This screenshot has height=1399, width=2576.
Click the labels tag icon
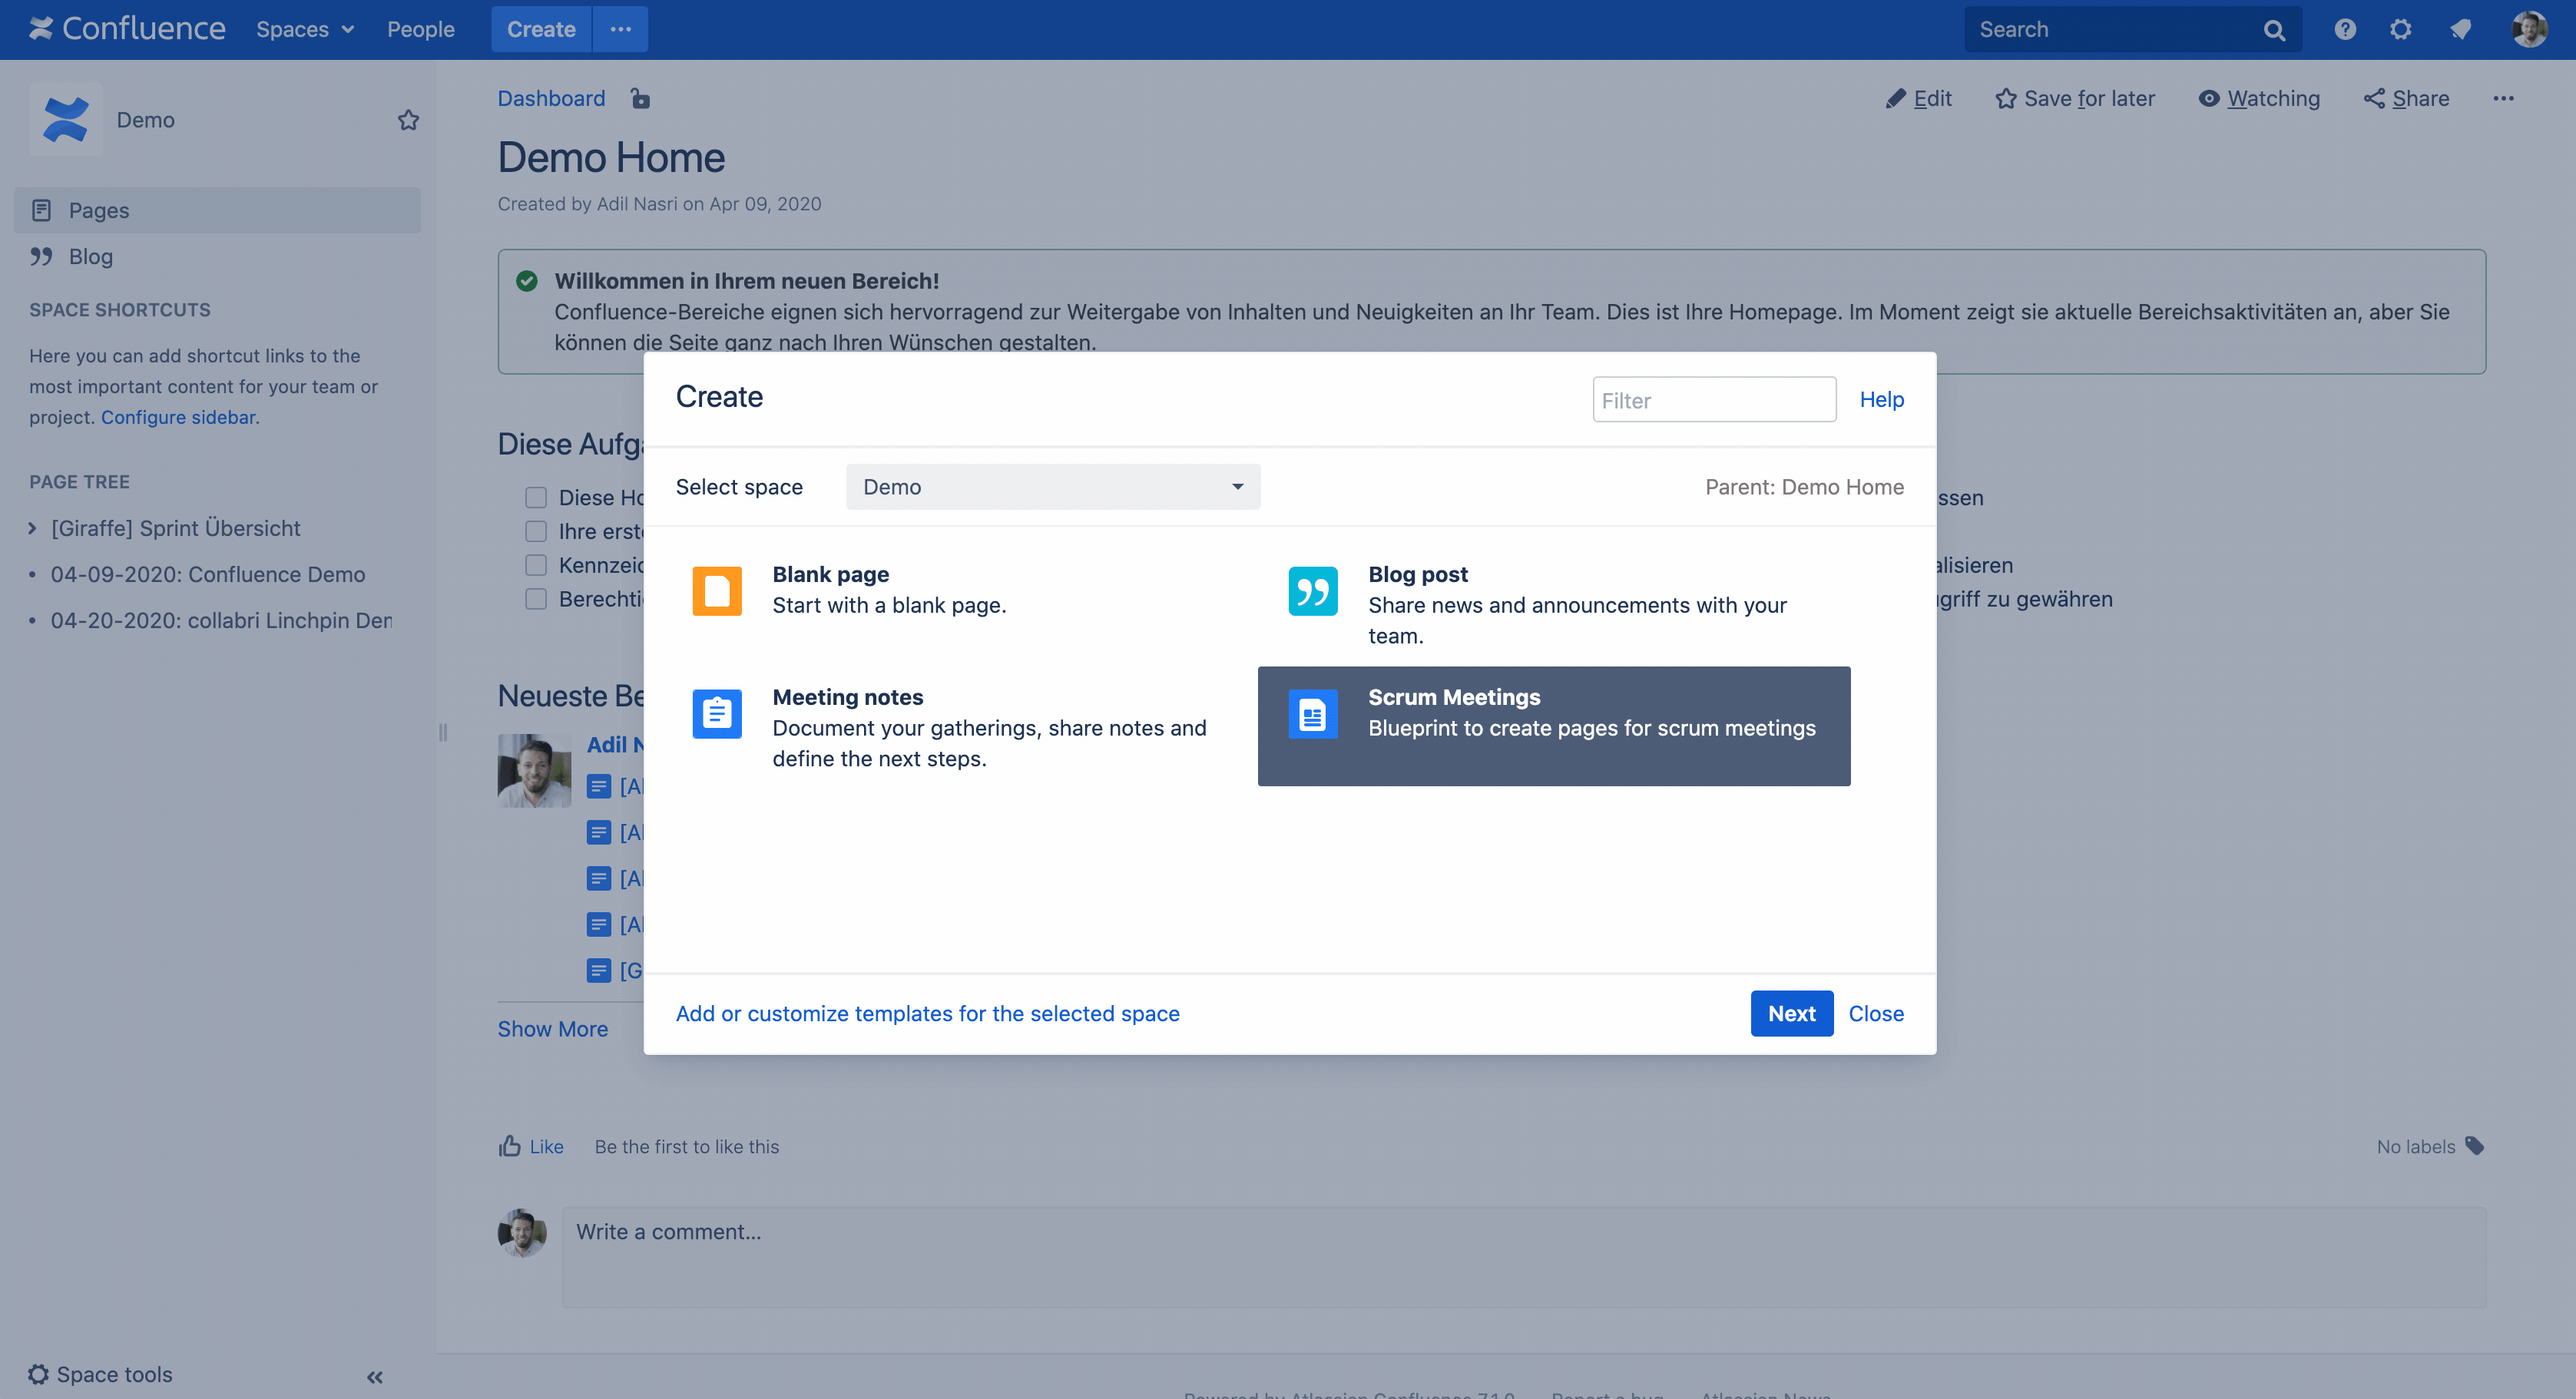pos(2475,1146)
